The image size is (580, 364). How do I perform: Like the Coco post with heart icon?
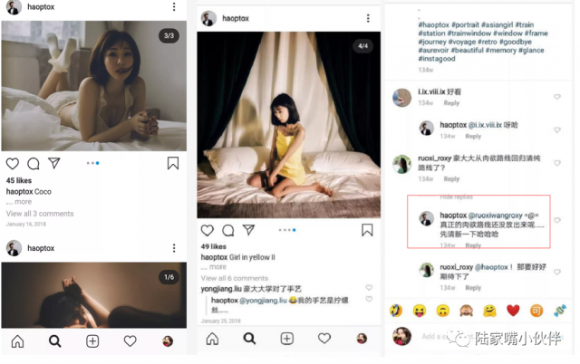pos(13,163)
